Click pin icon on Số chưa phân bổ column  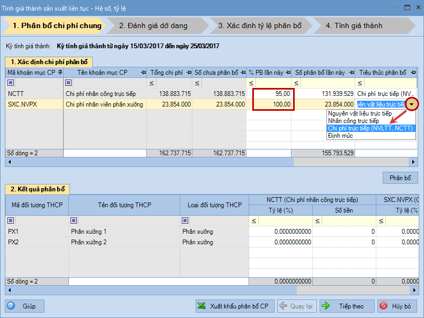[x=243, y=72]
